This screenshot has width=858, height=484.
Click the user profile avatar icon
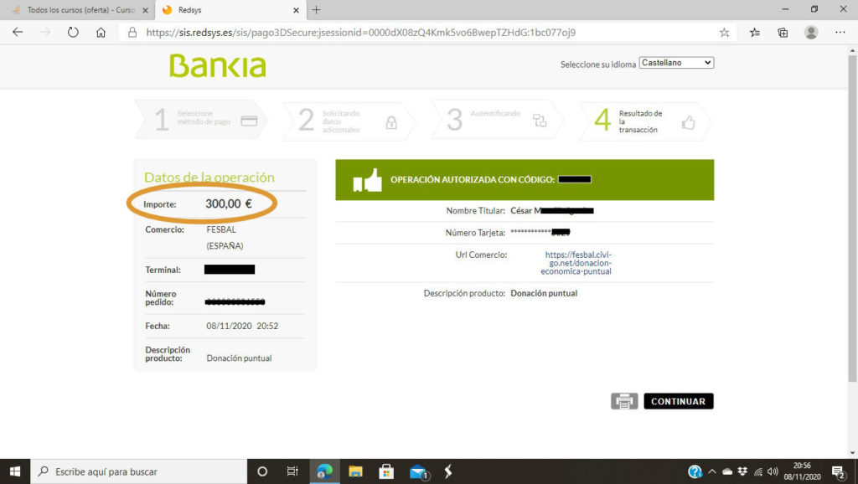coord(811,33)
